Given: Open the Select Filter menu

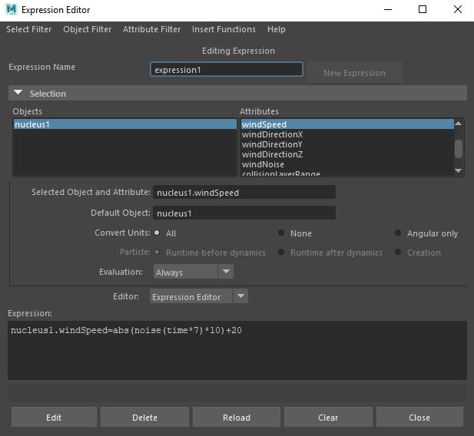Looking at the screenshot, I should (29, 29).
